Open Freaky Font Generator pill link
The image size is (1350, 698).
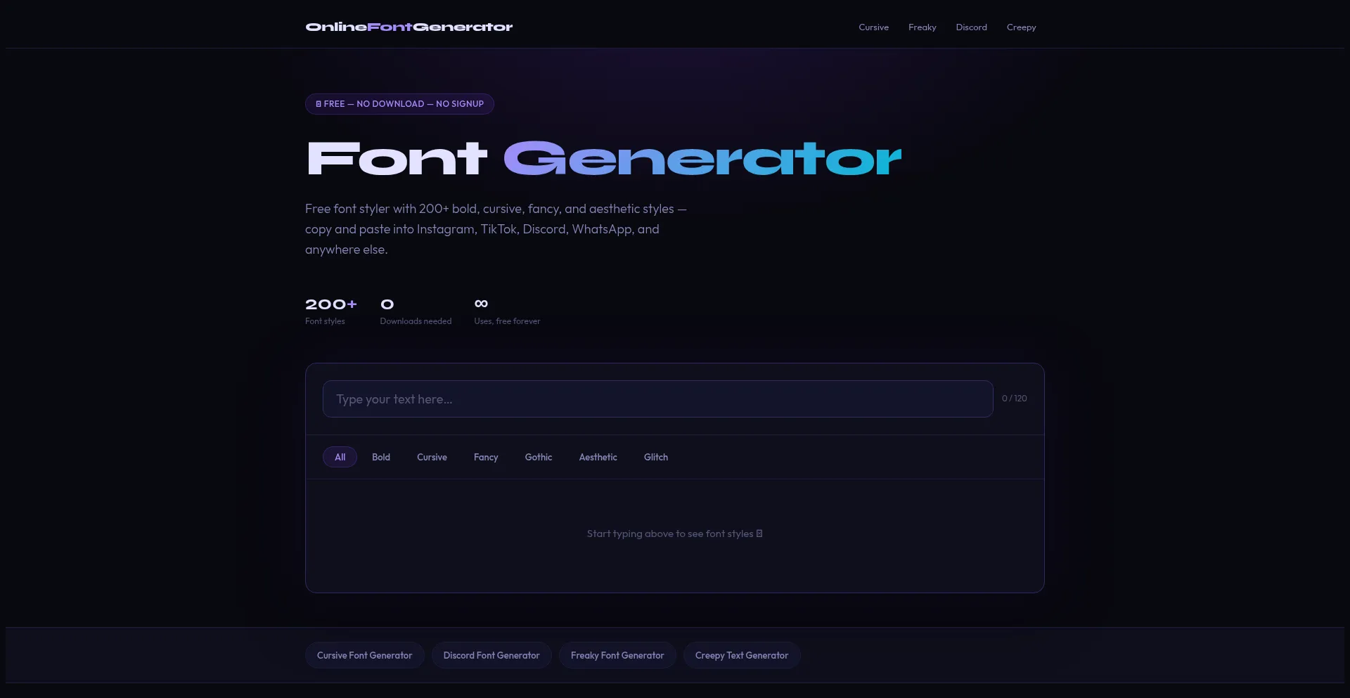pyautogui.click(x=617, y=655)
